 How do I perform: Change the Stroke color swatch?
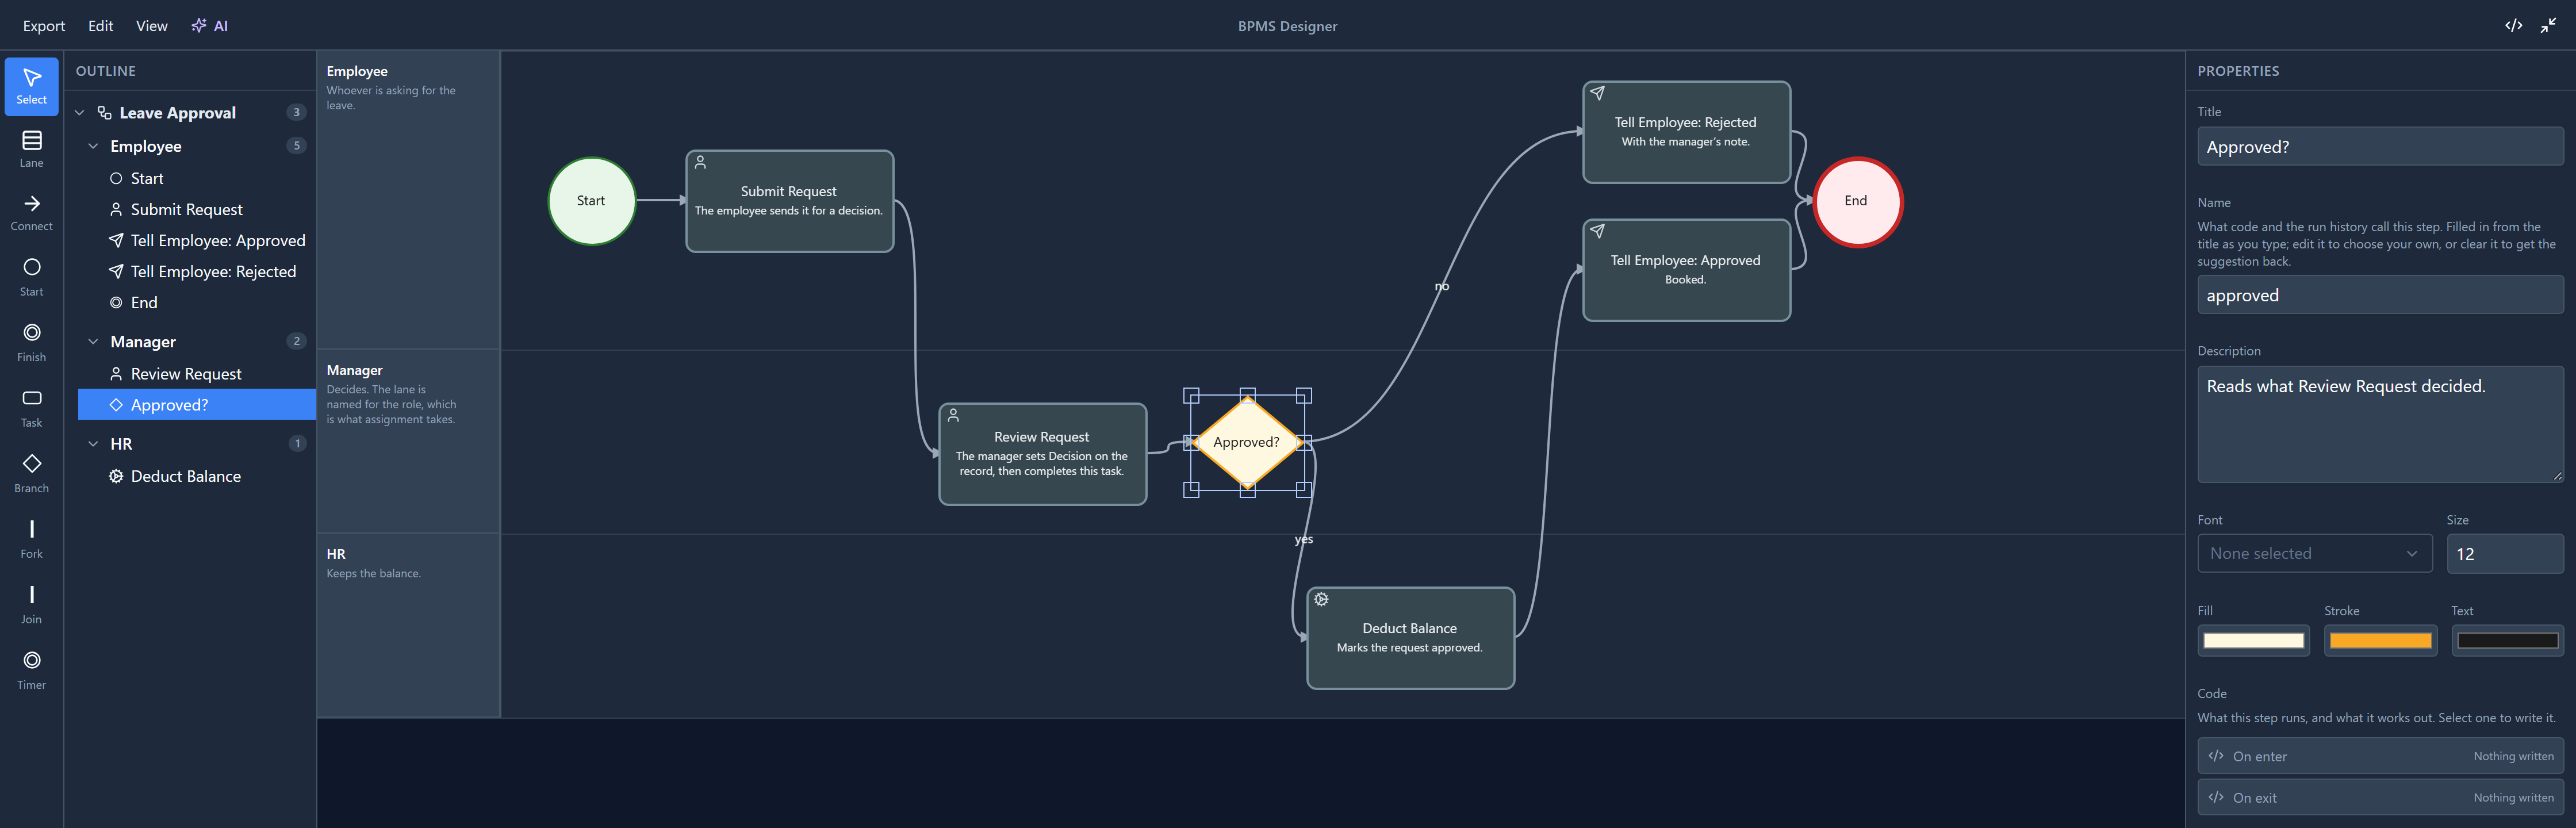point(2380,640)
